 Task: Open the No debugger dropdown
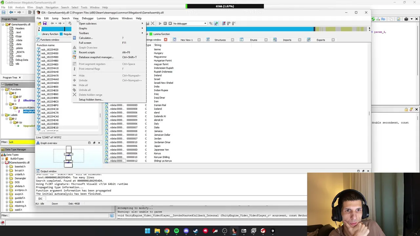190,24
